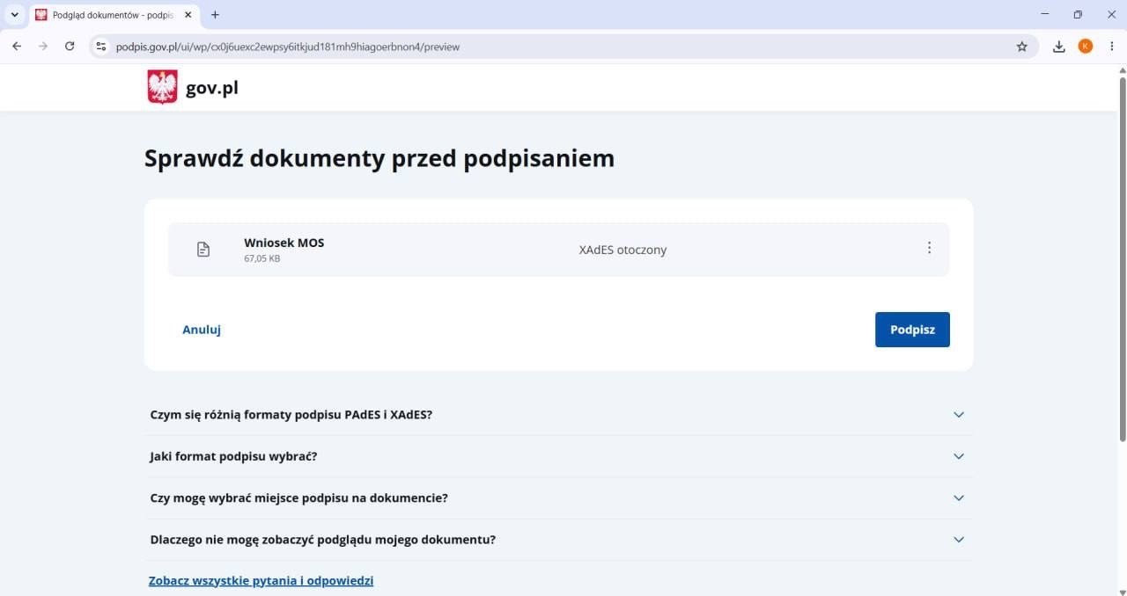This screenshot has width=1127, height=596.
Task: Expand the PAdES and XAdES formats question
Action: pyautogui.click(x=558, y=414)
